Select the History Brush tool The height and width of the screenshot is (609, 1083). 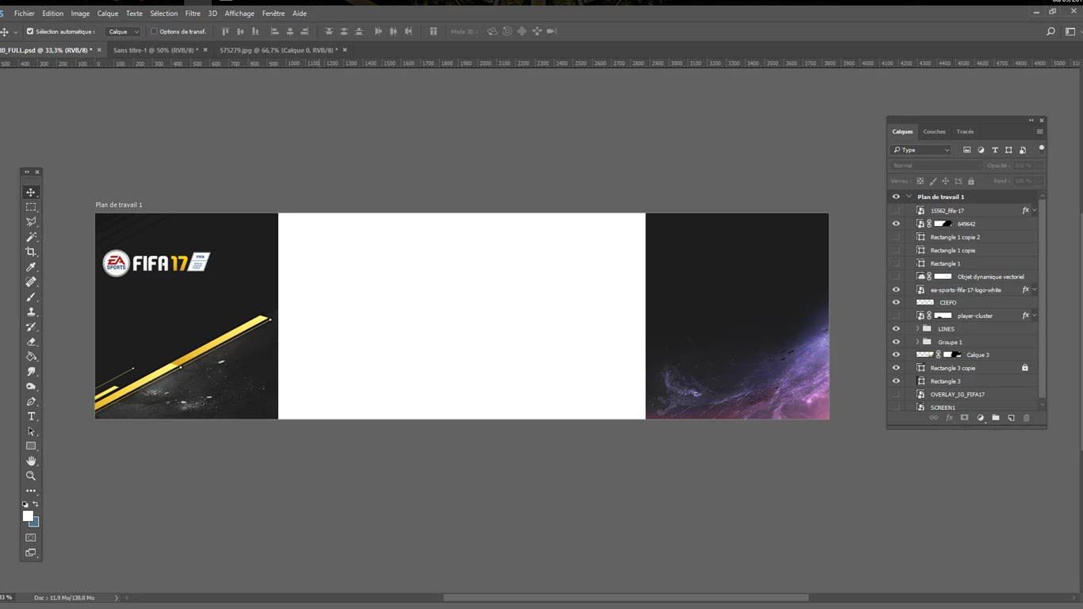click(x=31, y=327)
